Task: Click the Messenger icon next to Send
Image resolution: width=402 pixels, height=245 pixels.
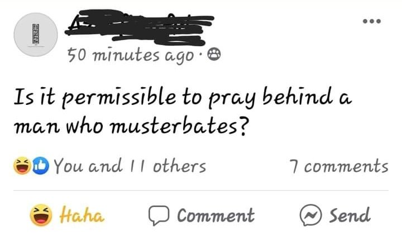Action: [x=308, y=215]
